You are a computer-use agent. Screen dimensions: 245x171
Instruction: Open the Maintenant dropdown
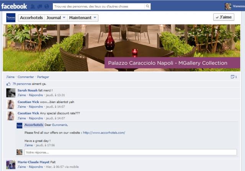[83, 18]
